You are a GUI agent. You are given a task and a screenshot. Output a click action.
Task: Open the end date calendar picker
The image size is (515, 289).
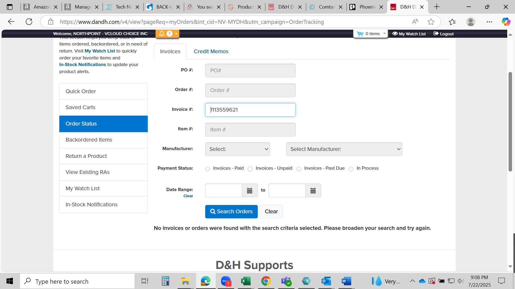313,191
